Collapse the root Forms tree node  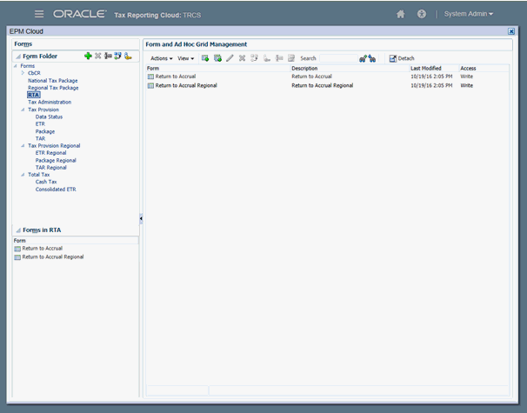[15, 66]
